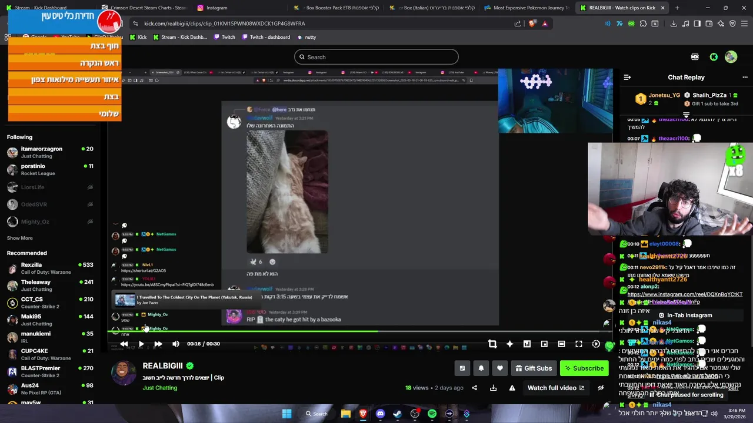753x423 pixels.
Task: Open the Just Chatting category link
Action: click(159, 388)
